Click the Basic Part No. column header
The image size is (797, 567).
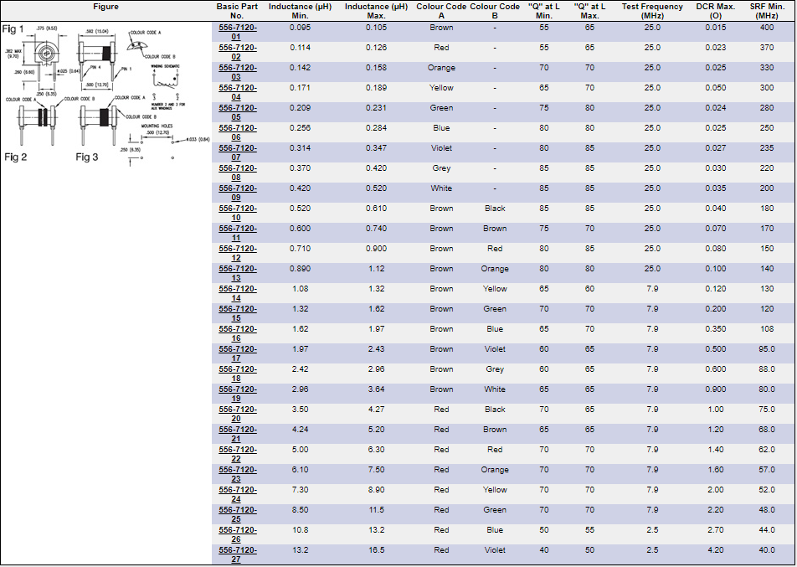click(237, 11)
